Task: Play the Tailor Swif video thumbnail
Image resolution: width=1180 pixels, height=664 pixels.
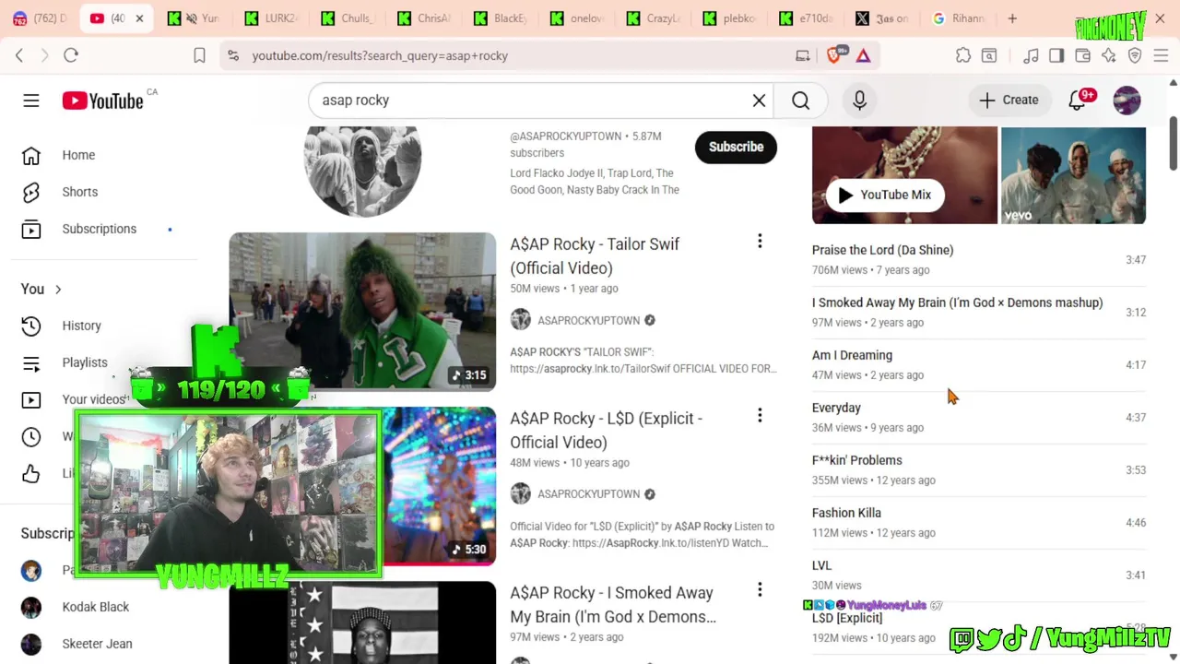Action: click(362, 312)
